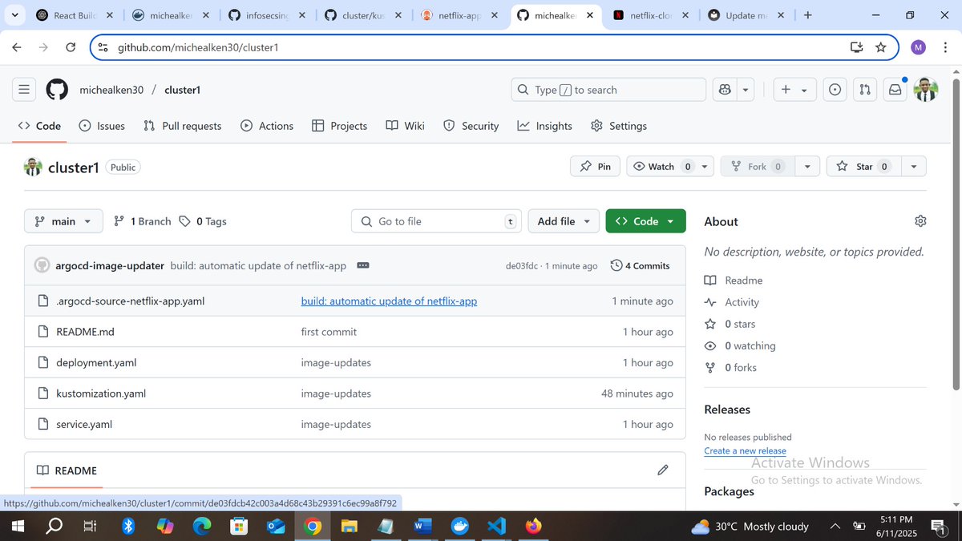The width and height of the screenshot is (962, 541).
Task: Open the GitHub hamburger navigation menu
Action: pyautogui.click(x=24, y=90)
